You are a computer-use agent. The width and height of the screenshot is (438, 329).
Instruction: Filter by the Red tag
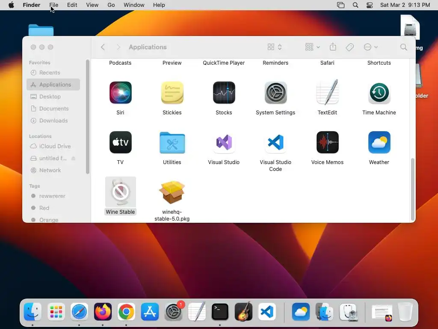click(53, 208)
